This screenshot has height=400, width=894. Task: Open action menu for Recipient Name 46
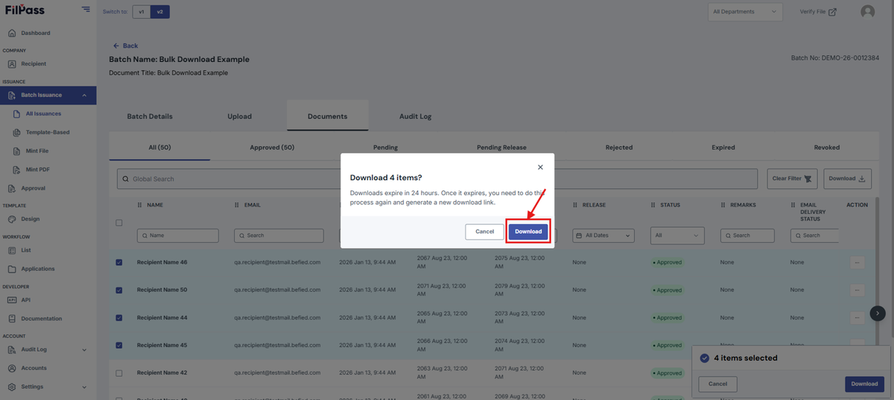(x=857, y=262)
